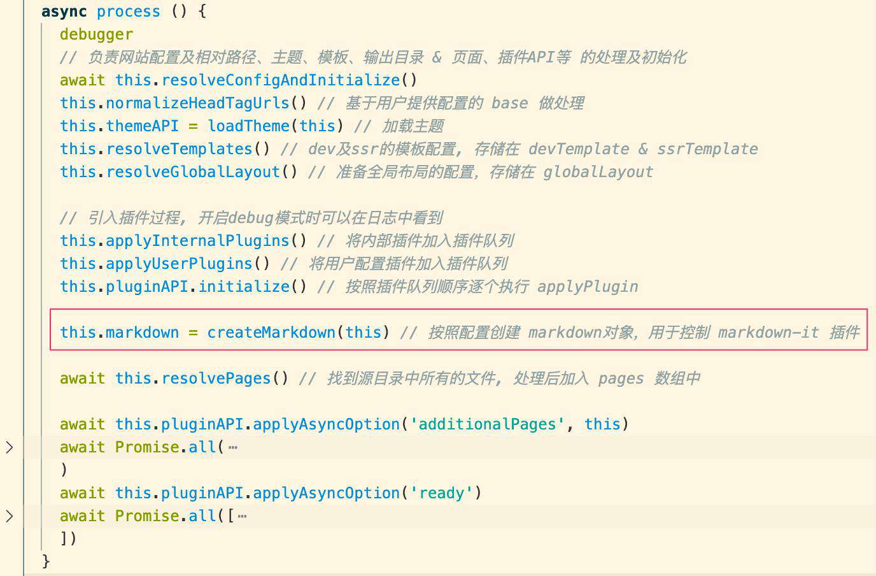The image size is (876, 576).
Task: Click 'resolveGlobalLayout' method call
Action: click(x=194, y=172)
